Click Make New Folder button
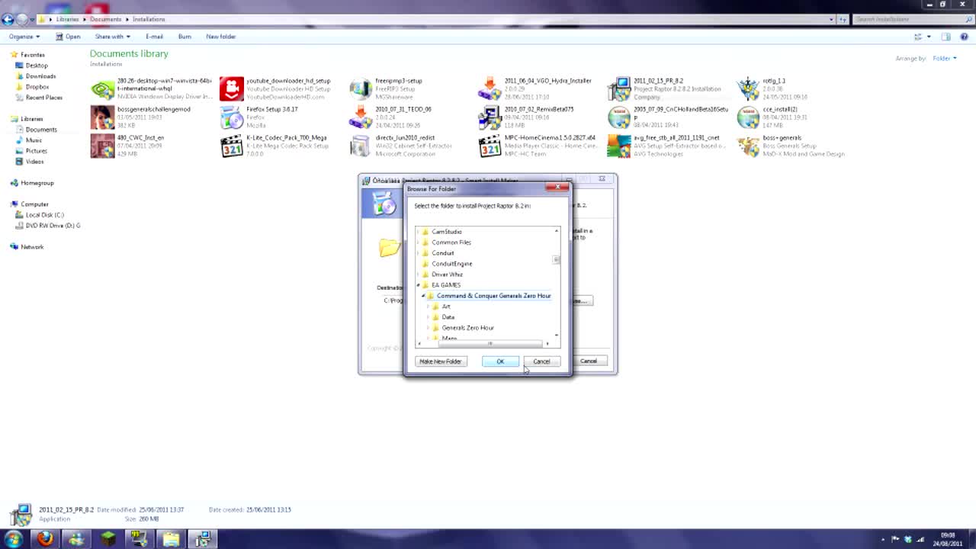Viewport: 976px width, 549px height. [x=440, y=361]
